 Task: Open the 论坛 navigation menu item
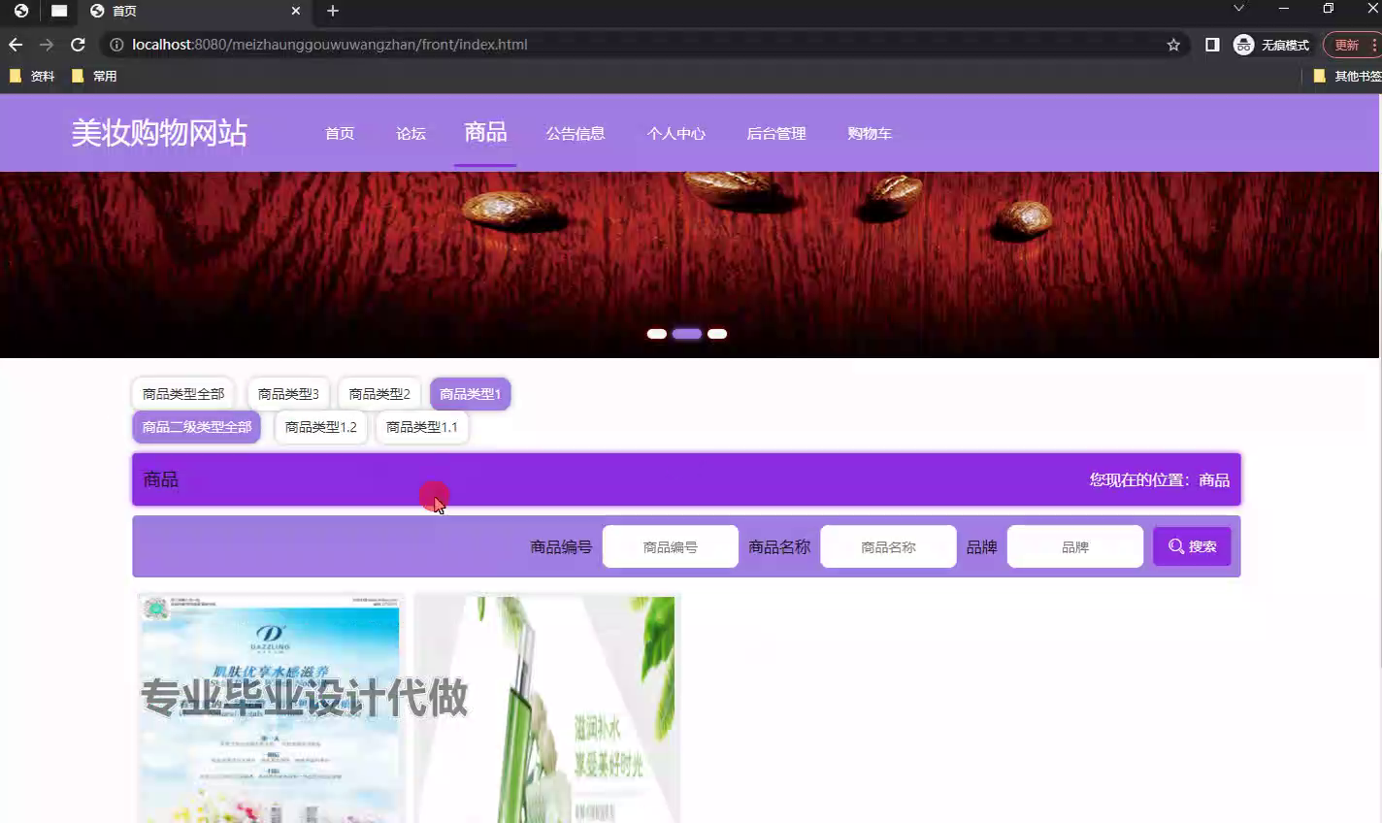click(411, 134)
